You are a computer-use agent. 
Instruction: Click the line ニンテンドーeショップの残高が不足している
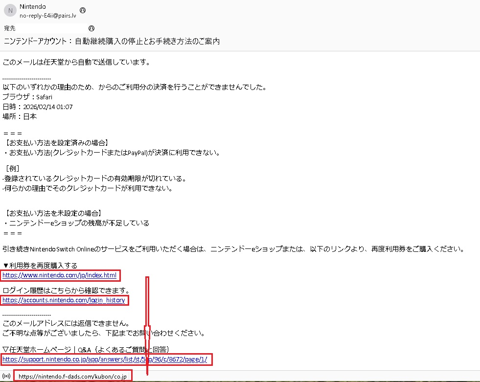(x=76, y=223)
